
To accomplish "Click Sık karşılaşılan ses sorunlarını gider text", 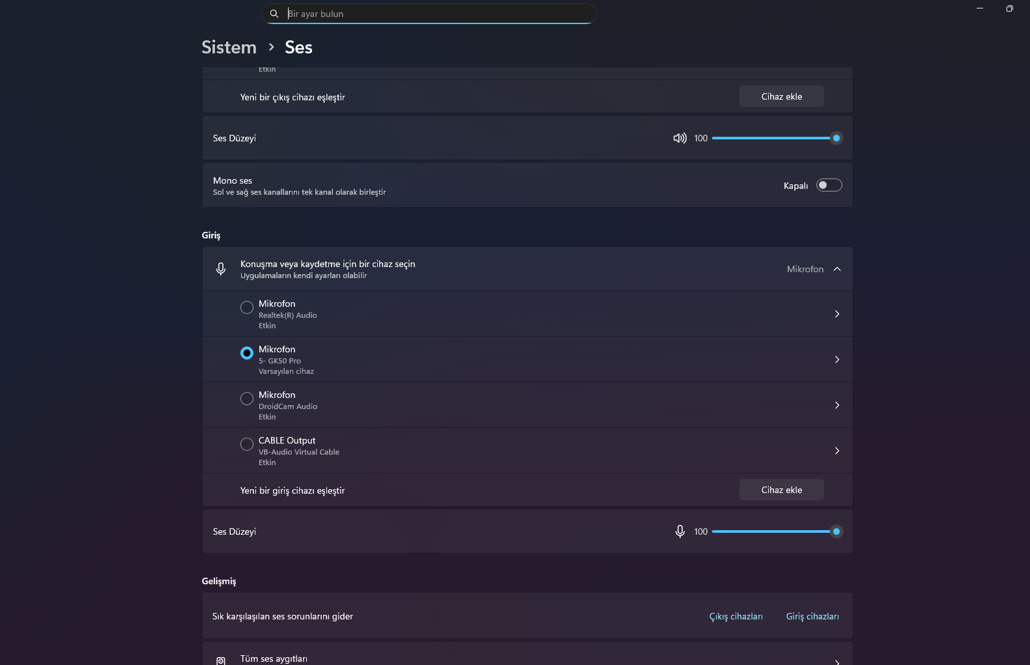I will coord(283,616).
